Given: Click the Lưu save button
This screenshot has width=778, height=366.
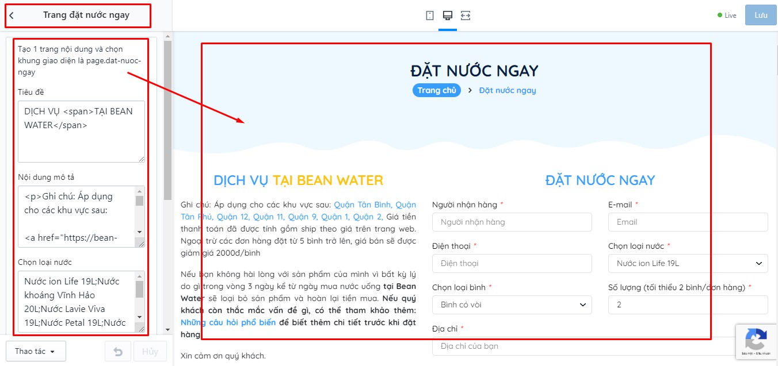Looking at the screenshot, I should click(x=761, y=15).
